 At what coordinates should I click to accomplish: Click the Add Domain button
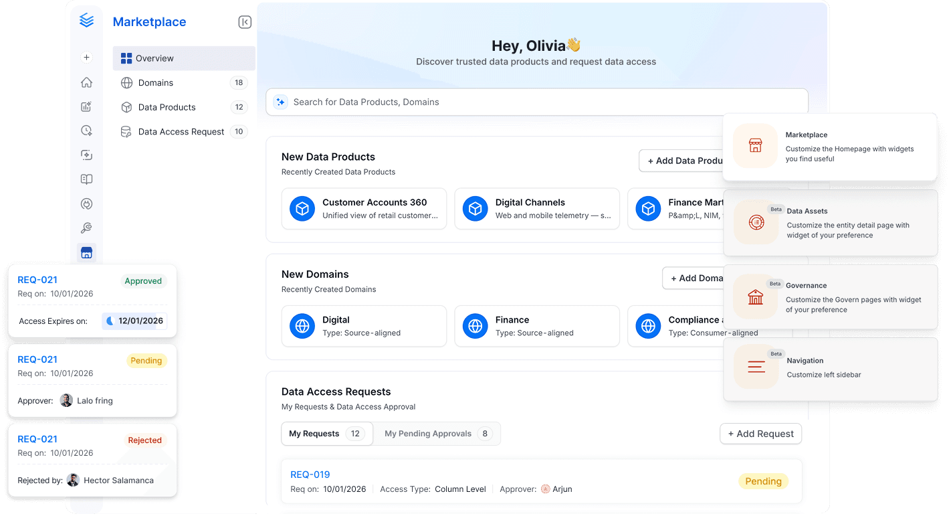pyautogui.click(x=694, y=278)
